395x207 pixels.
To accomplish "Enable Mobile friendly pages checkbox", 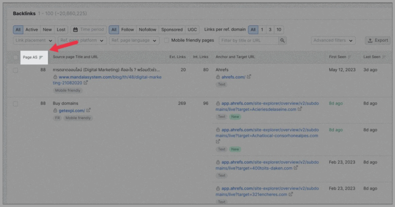I will 167,40.
